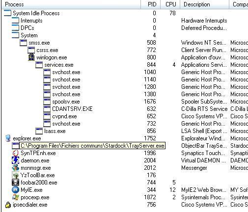Click the procexp.exe Sysinternals icon

(x=15, y=197)
